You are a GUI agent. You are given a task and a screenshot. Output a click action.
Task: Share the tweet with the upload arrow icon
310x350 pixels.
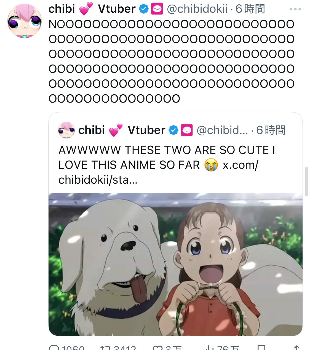click(x=296, y=347)
